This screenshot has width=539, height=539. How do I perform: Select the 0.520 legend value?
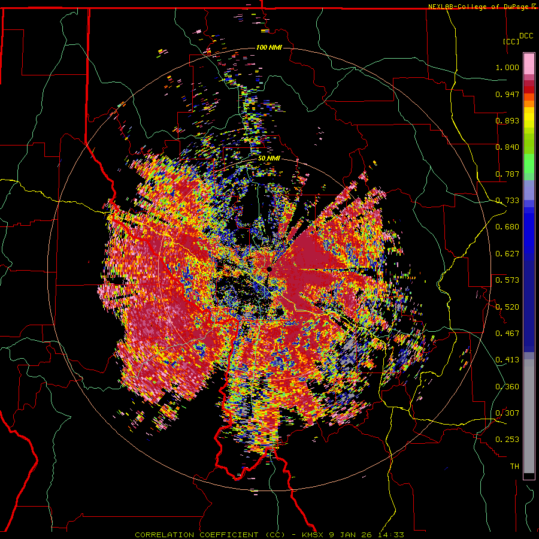(507, 307)
